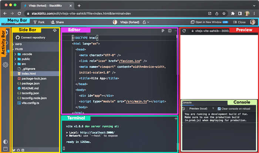Click the browser share page icon
Screen dimensions: 259x153
tap(217, 14)
